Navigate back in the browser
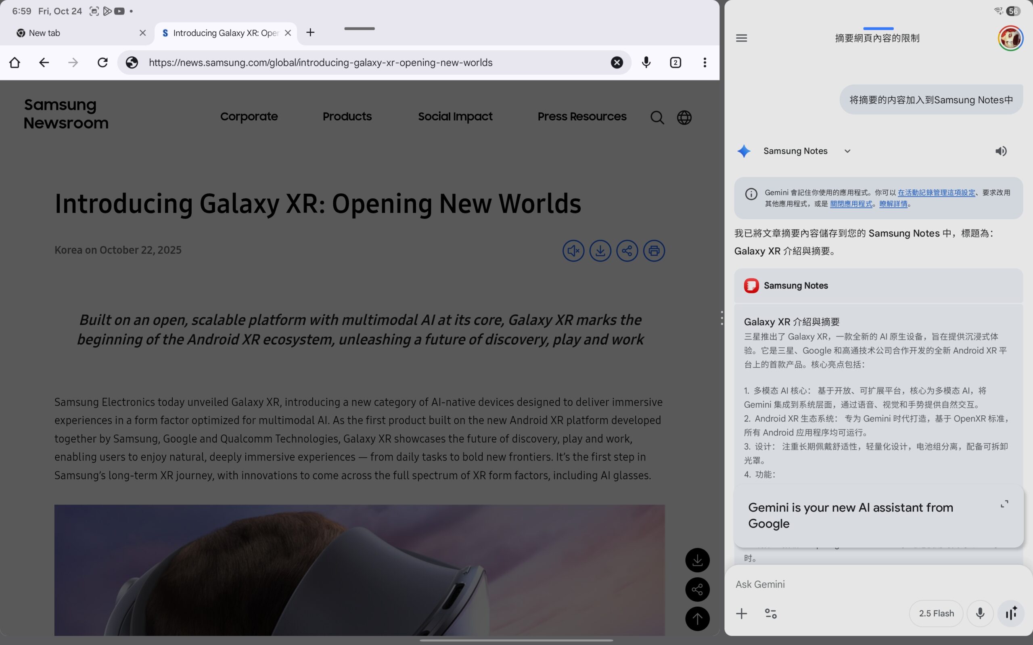The width and height of the screenshot is (1033, 645). (44, 63)
